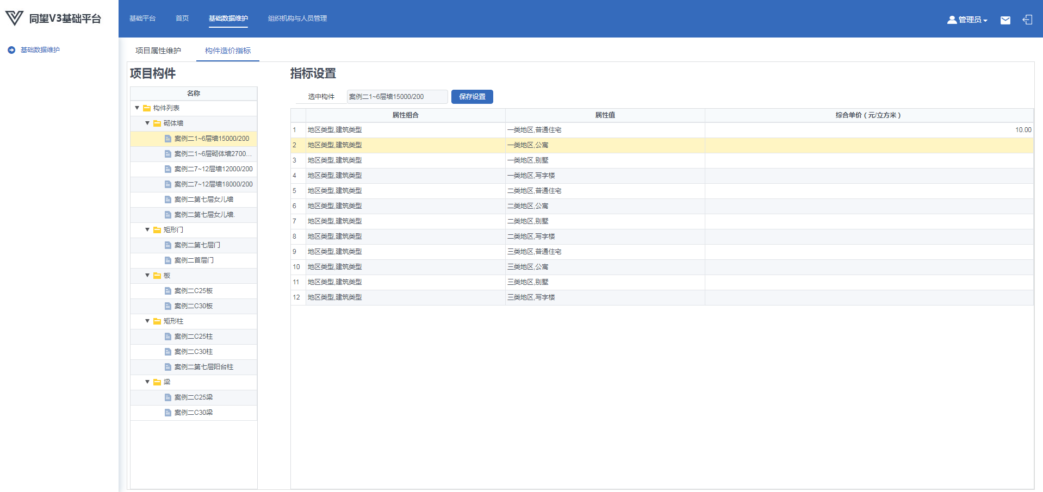Select 案例二C30梁 tree item

coord(194,413)
